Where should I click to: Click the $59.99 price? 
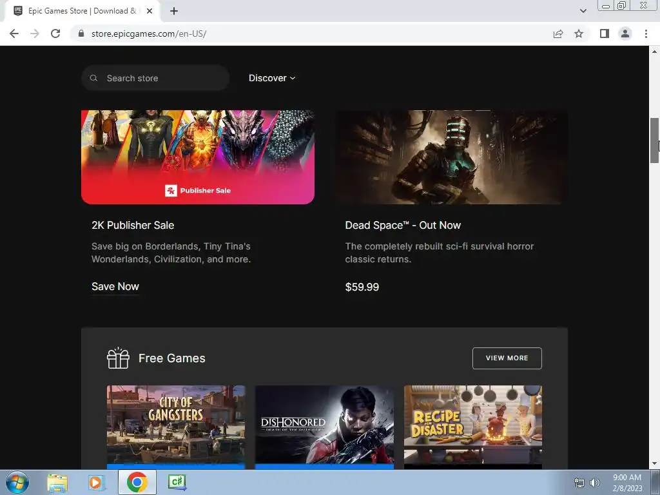coord(362,287)
